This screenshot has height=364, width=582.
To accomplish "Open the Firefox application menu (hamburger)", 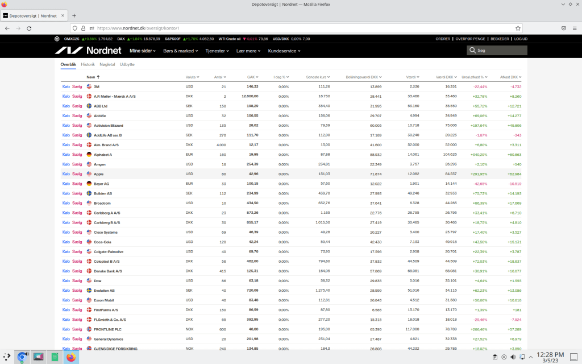I will tap(574, 28).
